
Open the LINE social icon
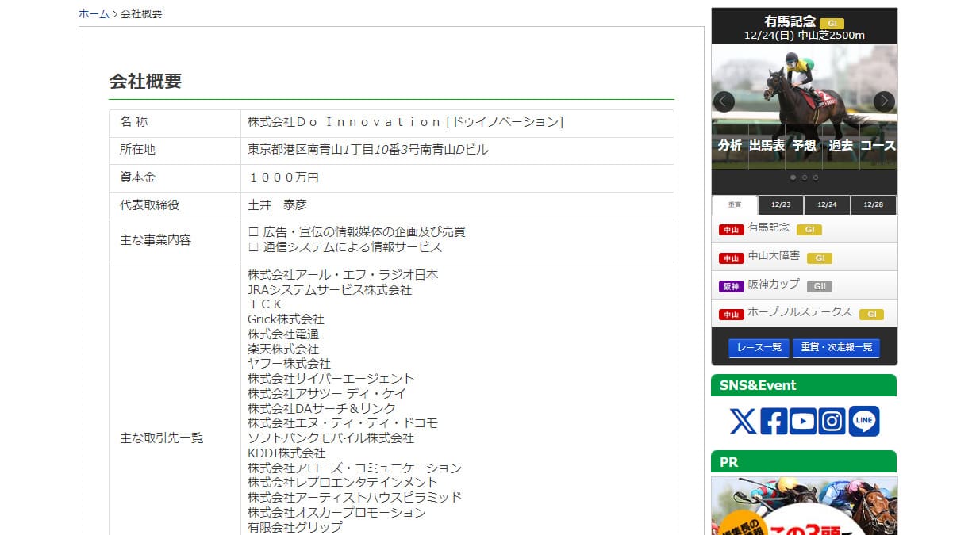(x=864, y=421)
